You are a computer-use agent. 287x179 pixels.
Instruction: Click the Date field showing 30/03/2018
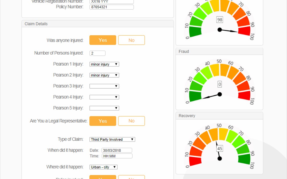117,150
